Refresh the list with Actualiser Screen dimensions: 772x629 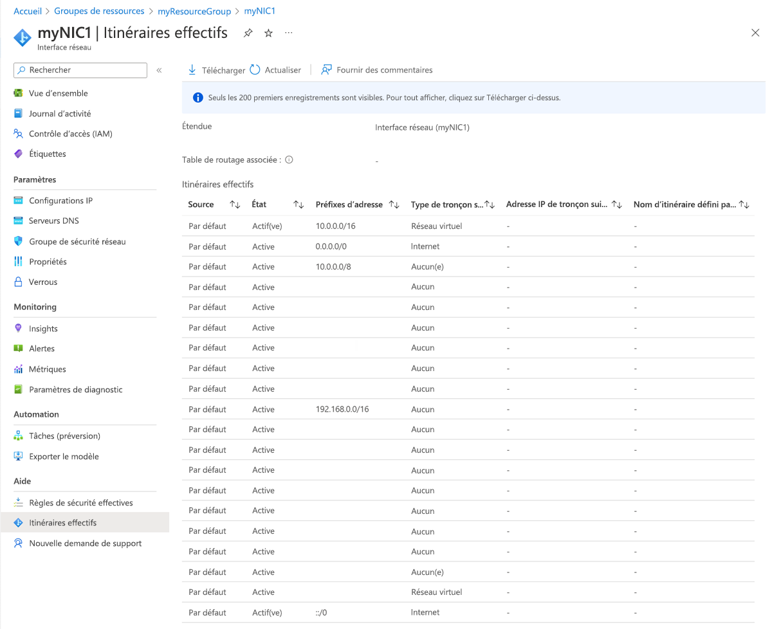275,70
